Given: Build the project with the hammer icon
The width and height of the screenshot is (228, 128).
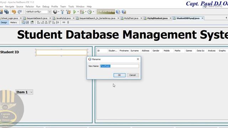Looking at the screenshot, I should [x=62, y=12].
